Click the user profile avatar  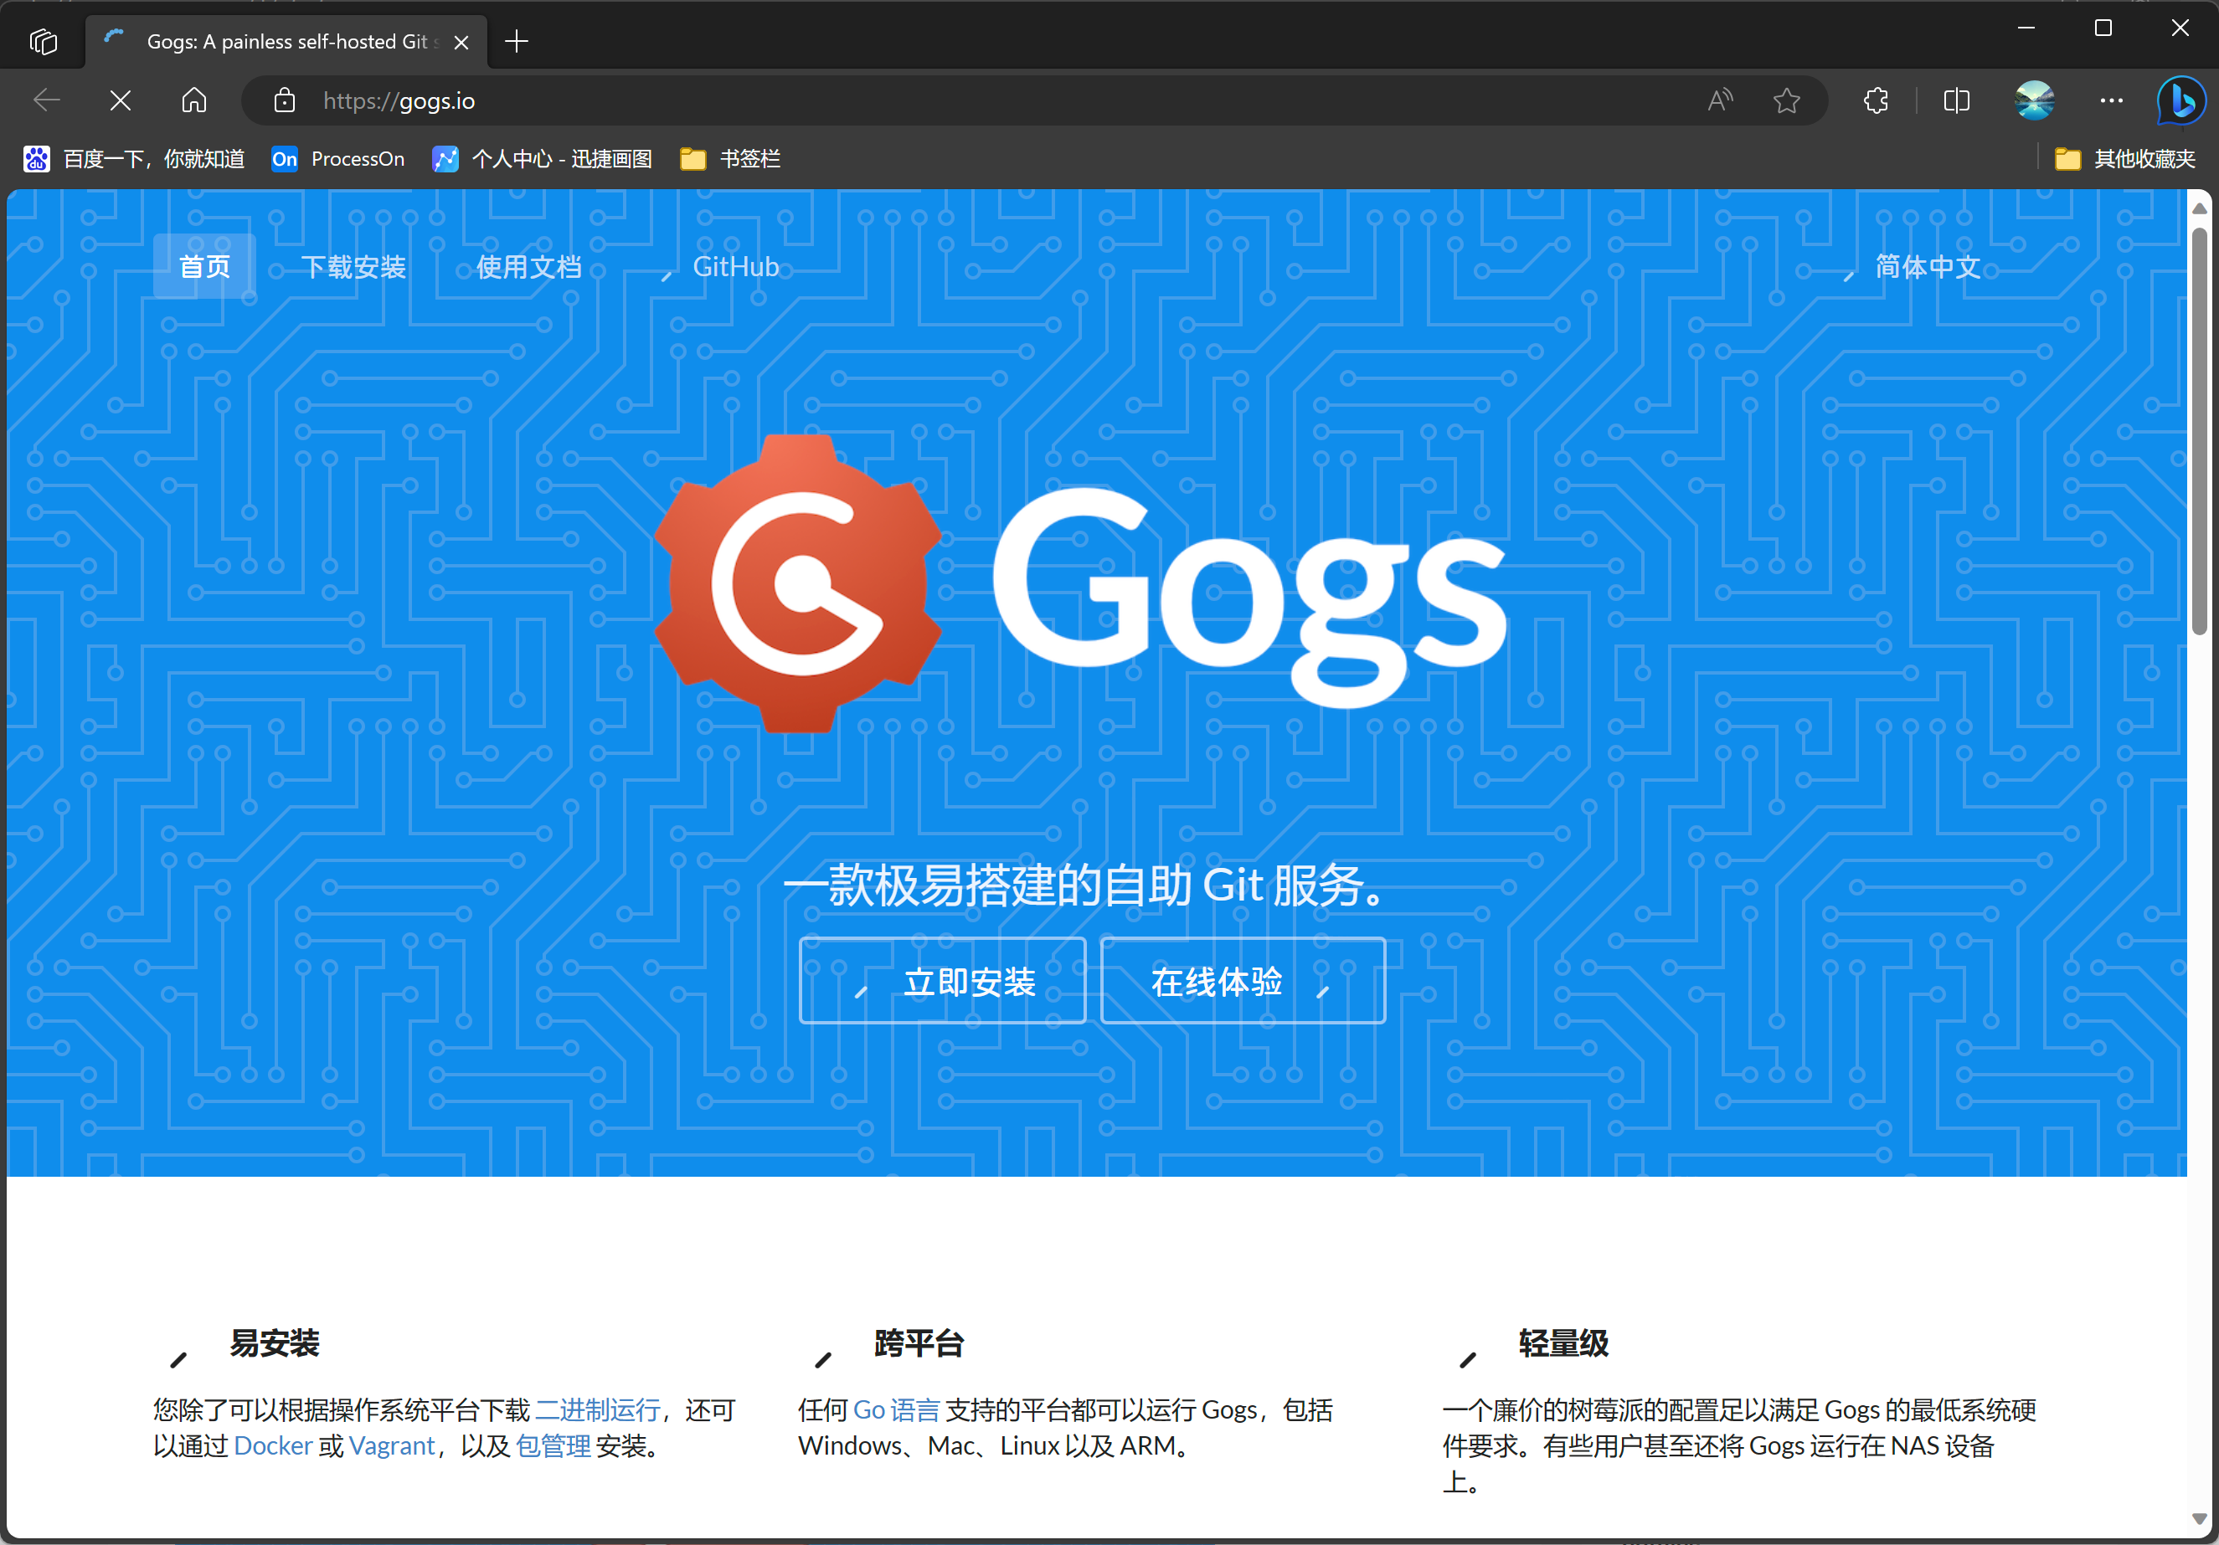[2035, 100]
